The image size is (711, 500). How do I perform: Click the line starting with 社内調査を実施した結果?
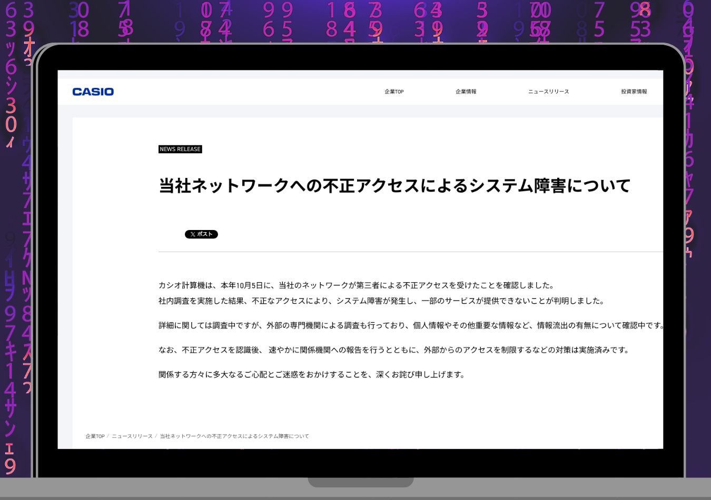[383, 301]
